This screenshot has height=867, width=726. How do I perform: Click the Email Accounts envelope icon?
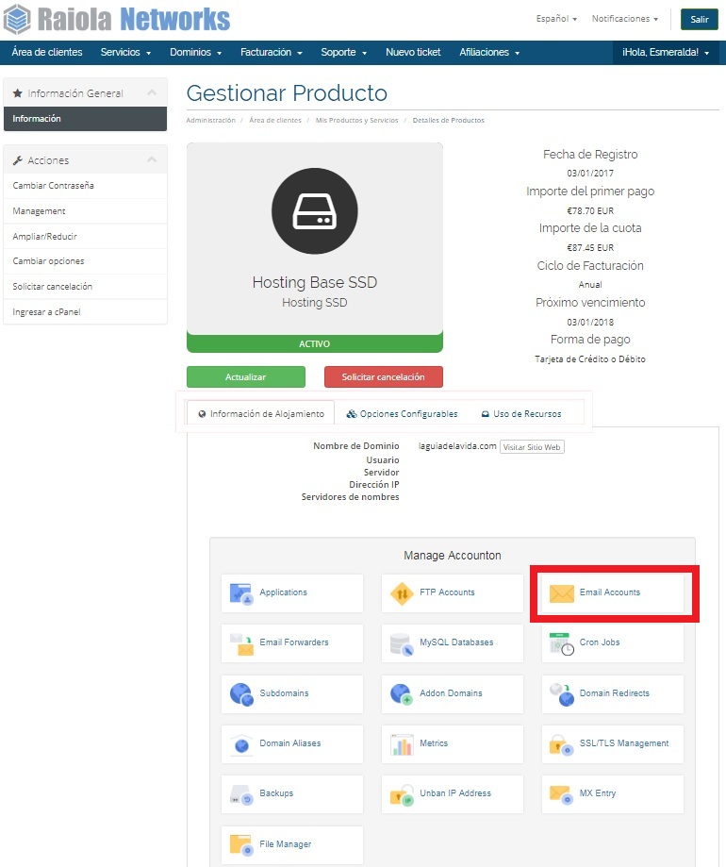coord(562,593)
